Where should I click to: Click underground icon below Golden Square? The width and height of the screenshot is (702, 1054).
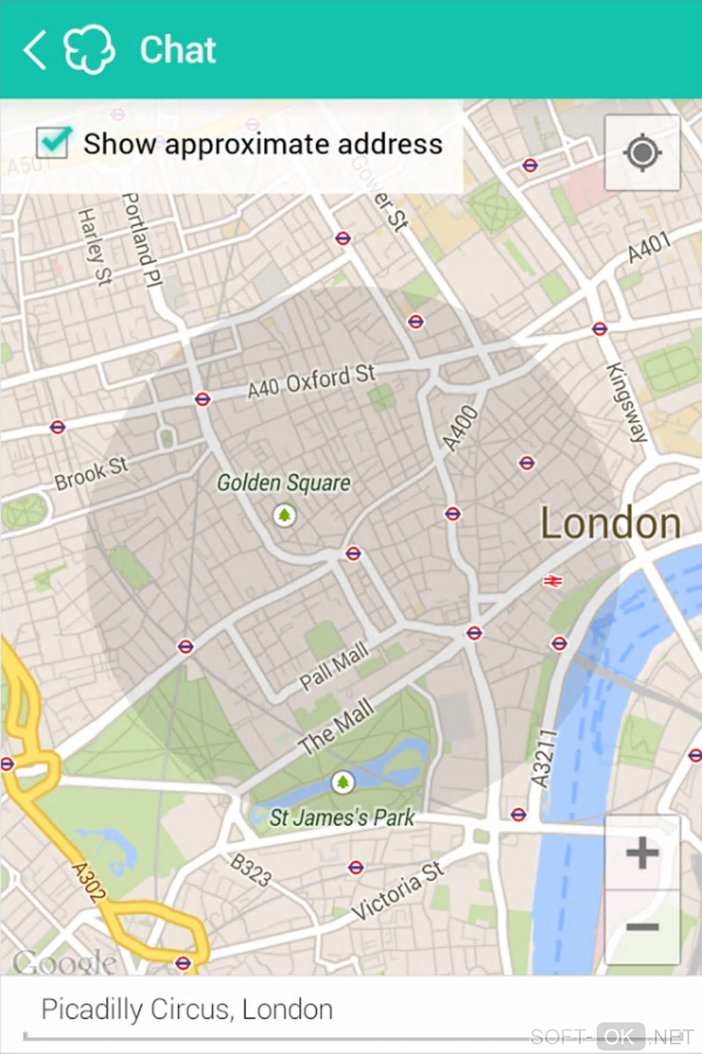point(353,553)
